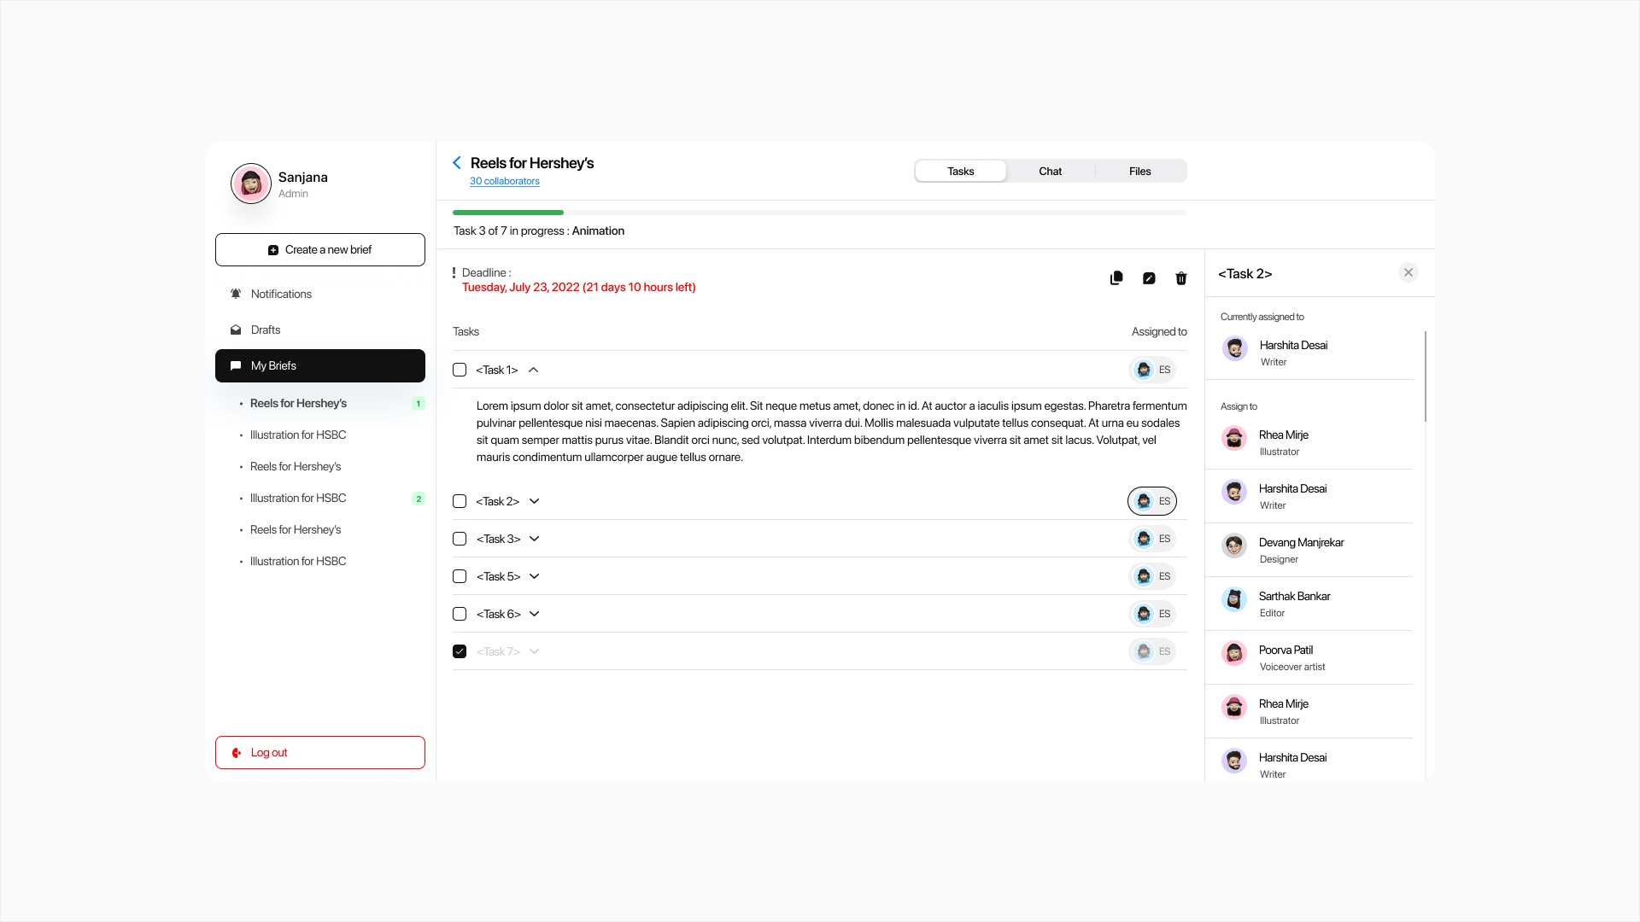The image size is (1640, 922).
Task: Click the edit brief pencil icon
Action: pos(1149,278)
